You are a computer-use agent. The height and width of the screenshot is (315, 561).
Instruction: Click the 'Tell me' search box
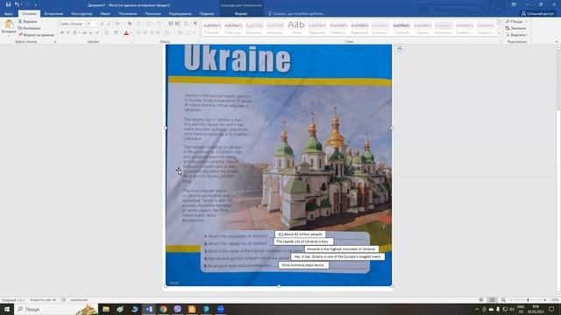click(296, 14)
